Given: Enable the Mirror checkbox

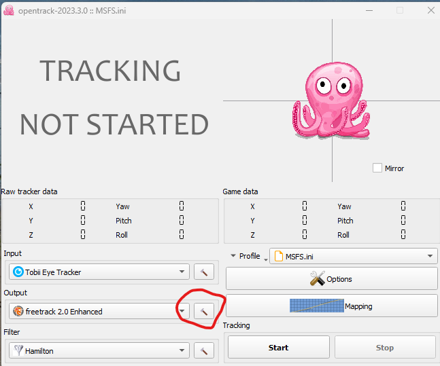Looking at the screenshot, I should point(377,168).
